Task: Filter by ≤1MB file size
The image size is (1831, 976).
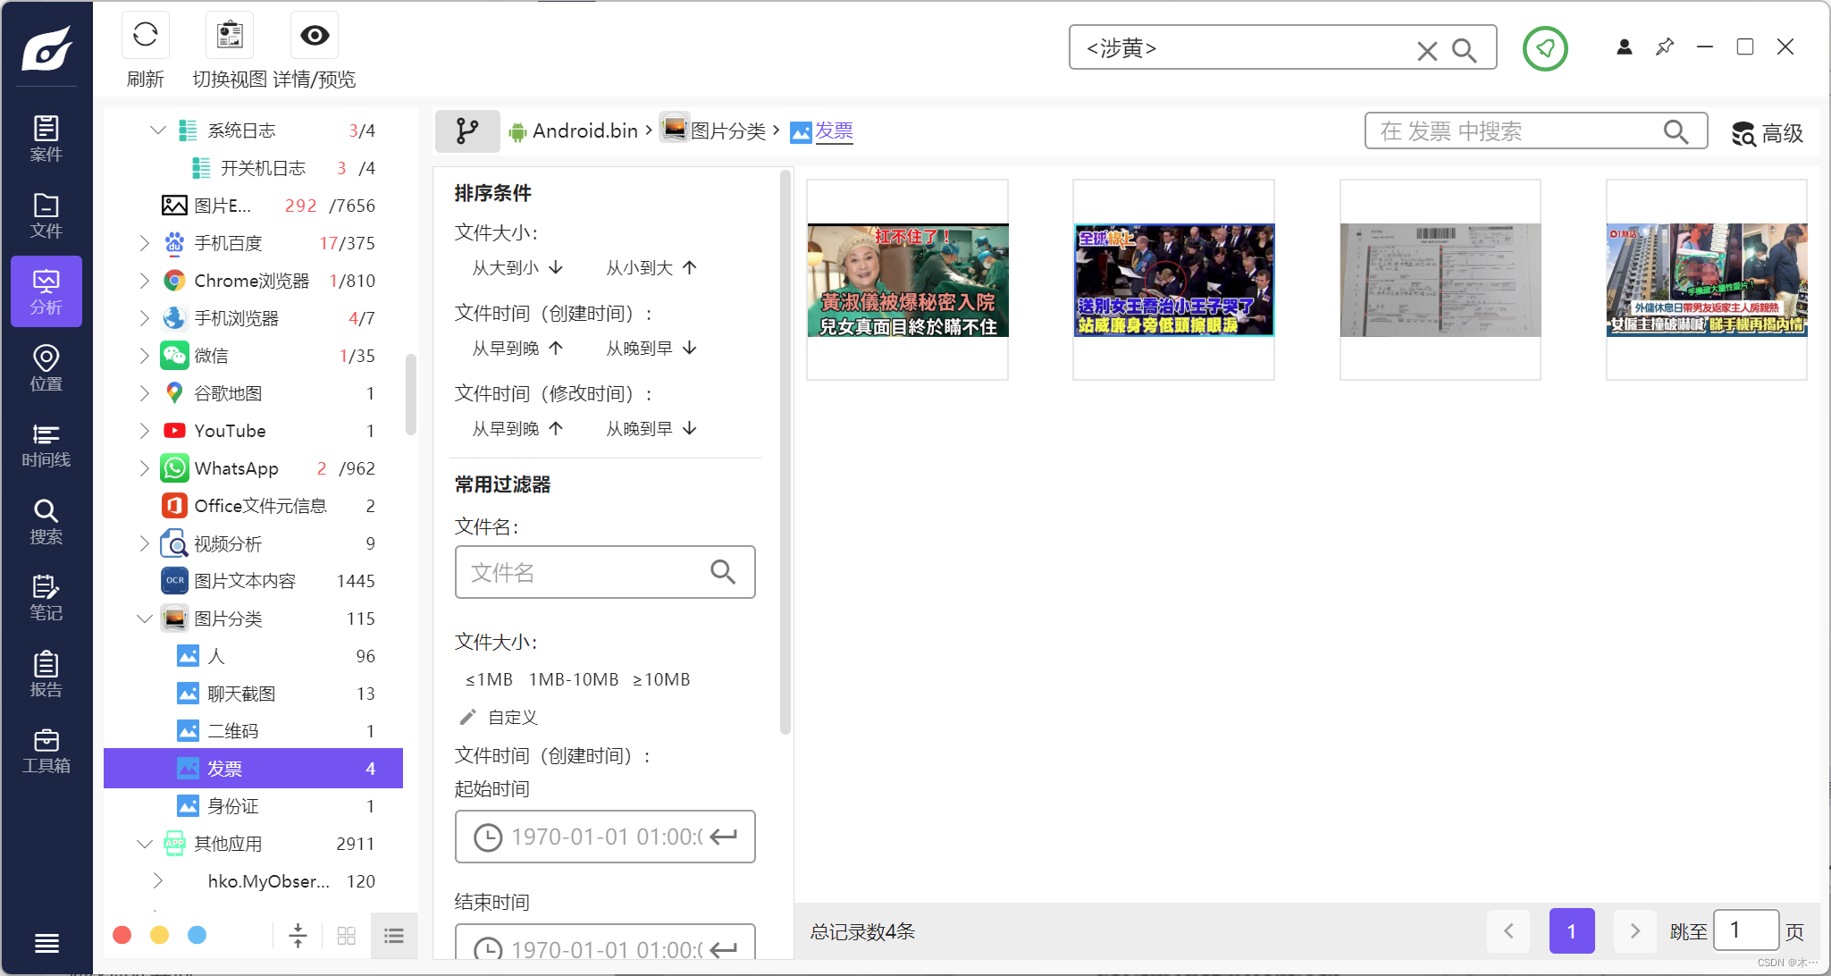Action: 489,679
